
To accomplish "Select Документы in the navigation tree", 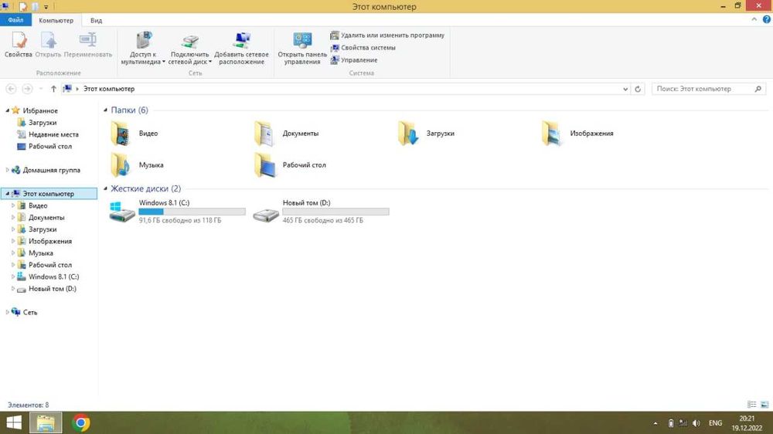I will 41,217.
